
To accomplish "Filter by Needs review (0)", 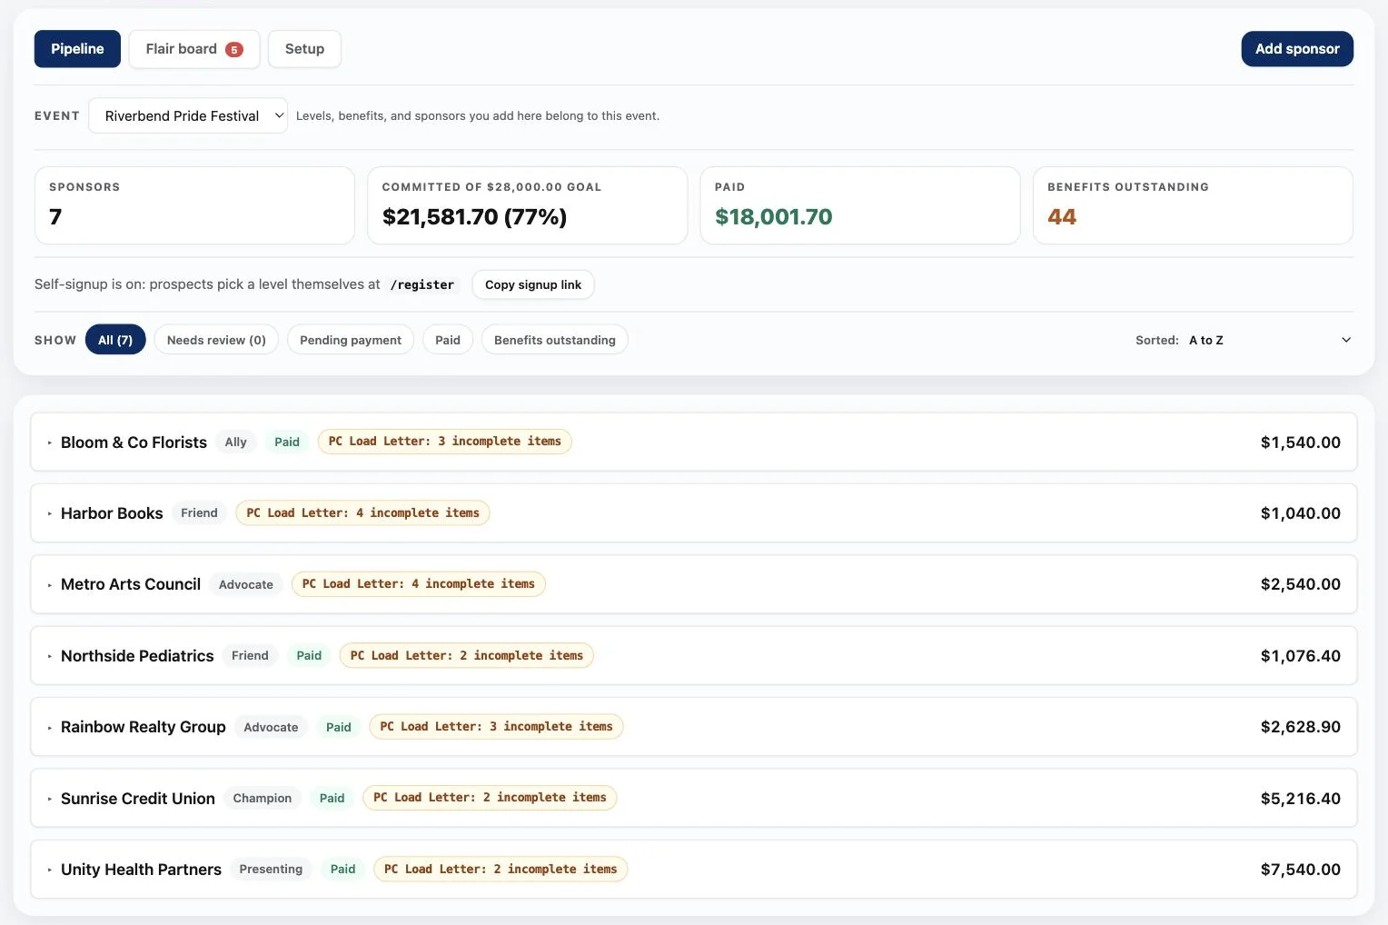I will [x=216, y=340].
